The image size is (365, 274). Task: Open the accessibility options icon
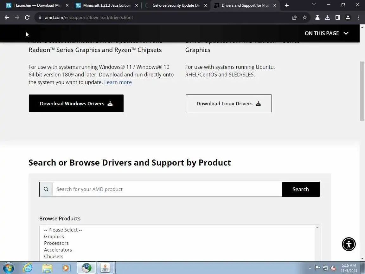tap(349, 244)
